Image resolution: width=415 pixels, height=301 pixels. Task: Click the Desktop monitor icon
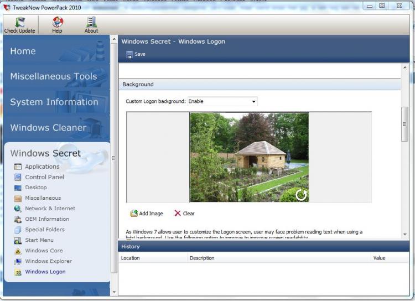(18, 188)
